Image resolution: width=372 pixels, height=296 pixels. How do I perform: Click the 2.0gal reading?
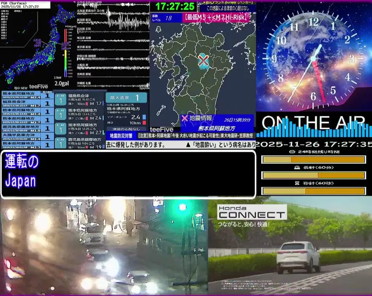coord(62,83)
